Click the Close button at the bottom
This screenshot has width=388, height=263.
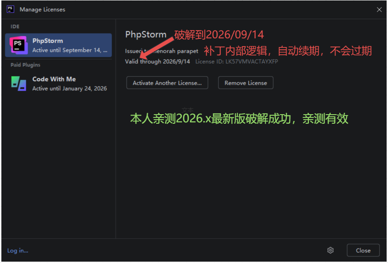(363, 250)
